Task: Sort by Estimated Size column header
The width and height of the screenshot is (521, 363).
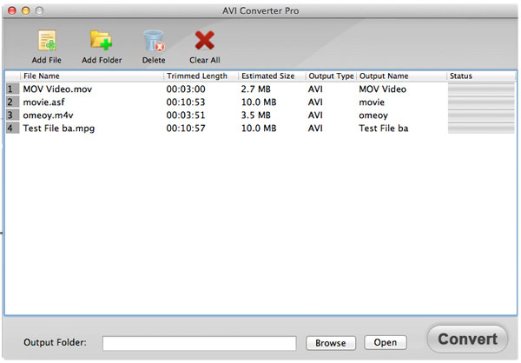Action: click(272, 76)
